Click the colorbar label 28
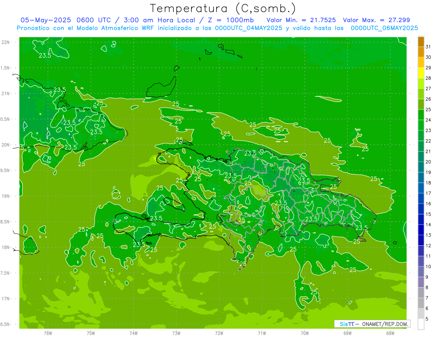The height and width of the screenshot is (338, 438). point(428,78)
